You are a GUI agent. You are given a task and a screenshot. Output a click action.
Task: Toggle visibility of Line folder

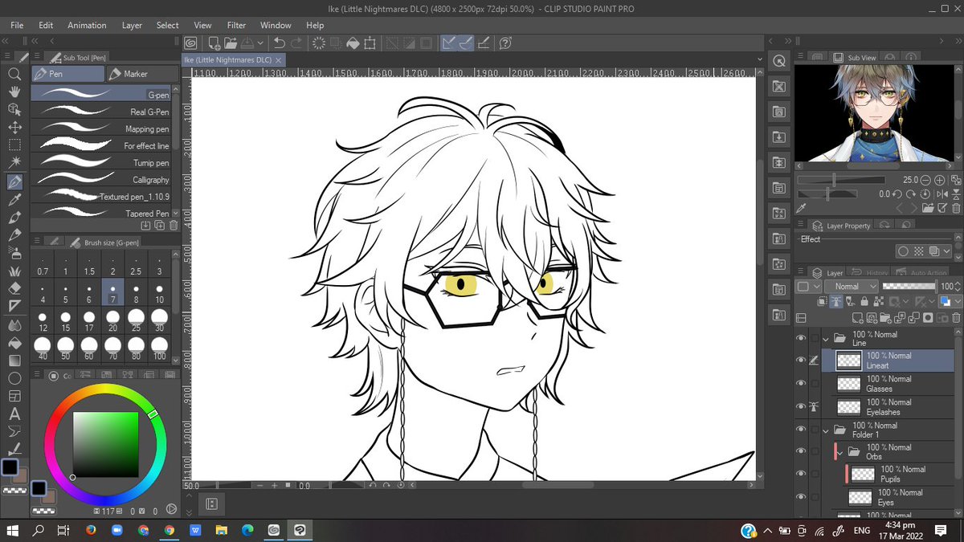coord(801,338)
